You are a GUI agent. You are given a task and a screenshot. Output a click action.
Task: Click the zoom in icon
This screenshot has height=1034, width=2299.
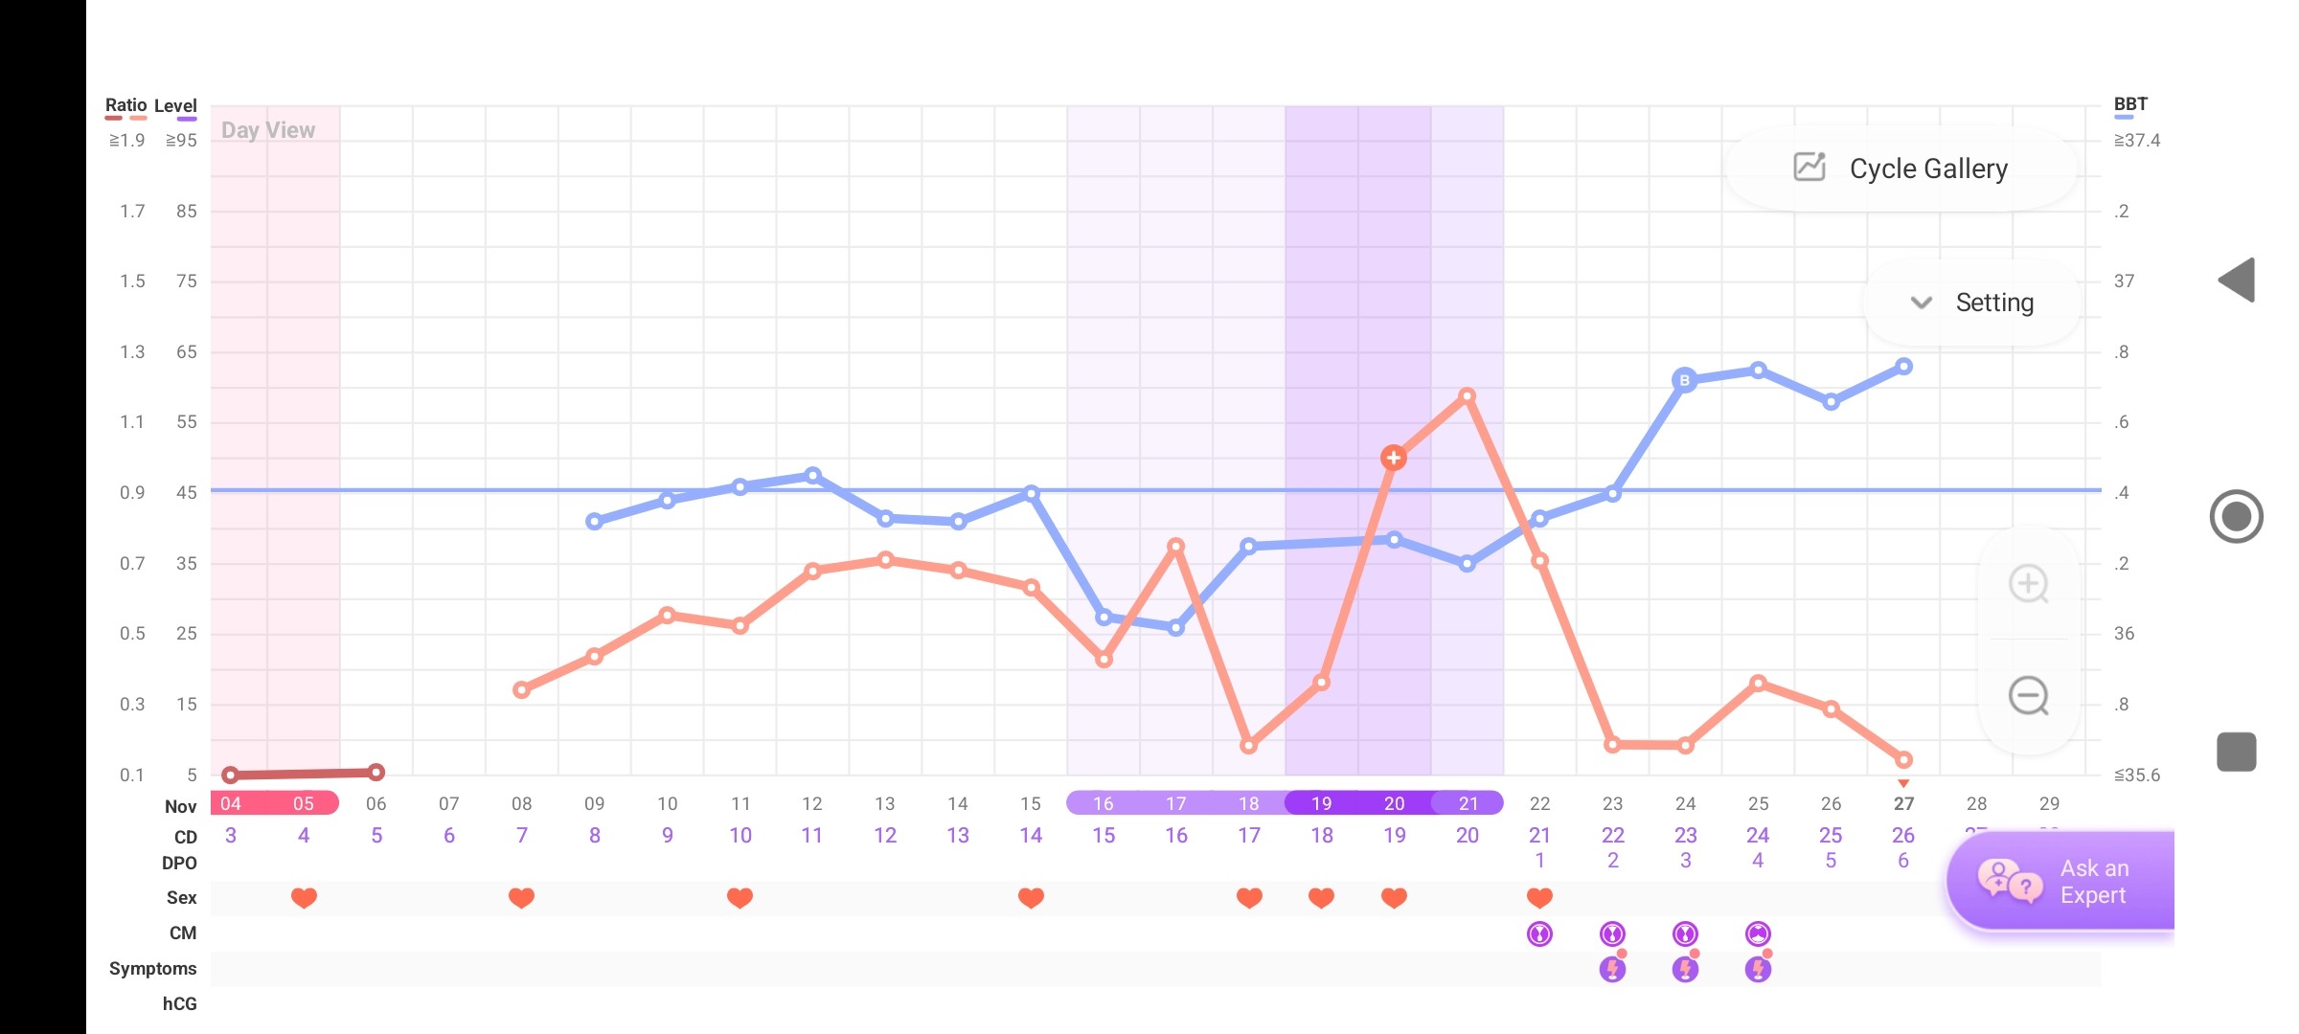click(x=2029, y=583)
